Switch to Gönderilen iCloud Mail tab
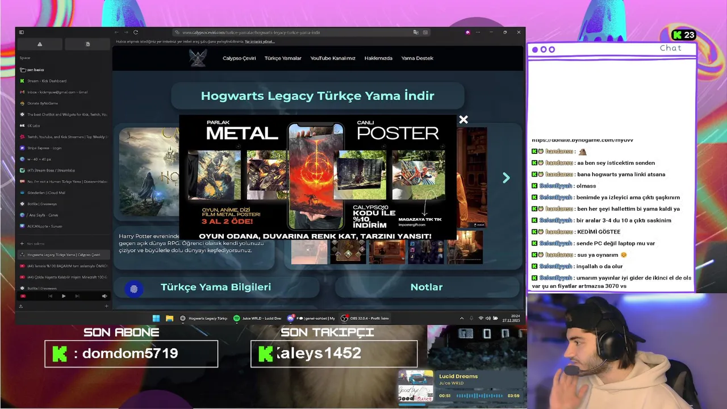The width and height of the screenshot is (727, 409). coord(63,193)
